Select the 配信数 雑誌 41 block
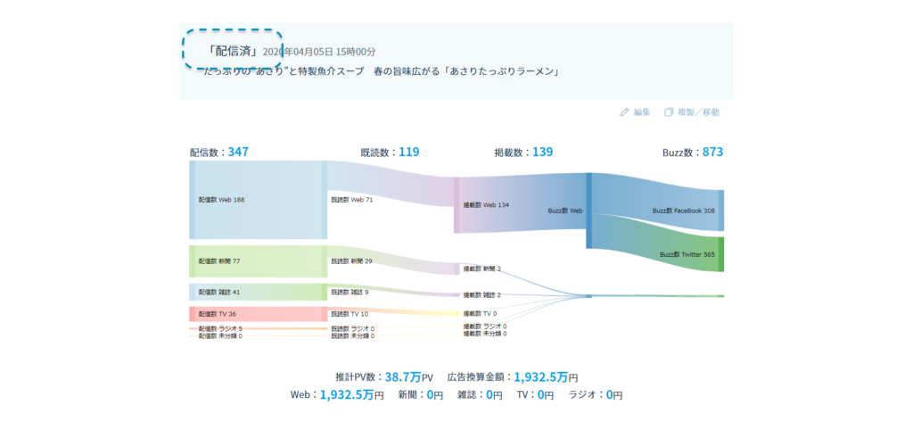The height and width of the screenshot is (430, 913). click(x=257, y=292)
